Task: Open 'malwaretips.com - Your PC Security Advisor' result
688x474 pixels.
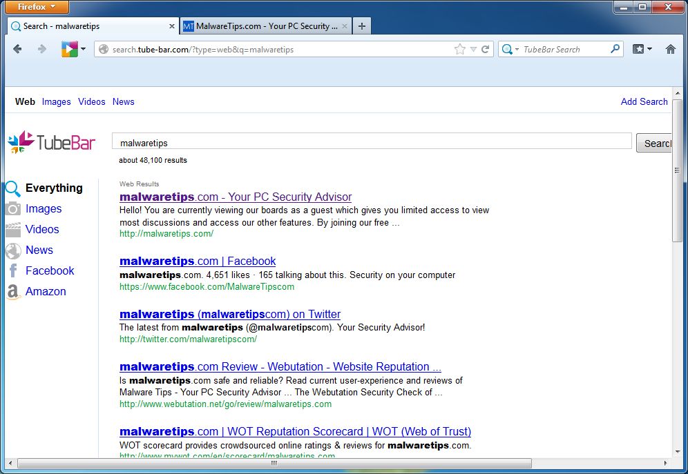Action: point(236,197)
